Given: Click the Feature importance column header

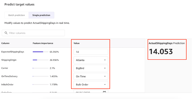Looking at the screenshot, I should pyautogui.click(x=43, y=43).
